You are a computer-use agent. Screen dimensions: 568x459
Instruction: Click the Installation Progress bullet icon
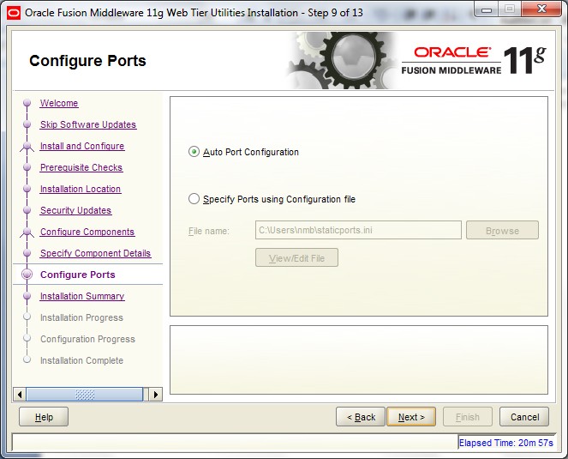coord(27,317)
